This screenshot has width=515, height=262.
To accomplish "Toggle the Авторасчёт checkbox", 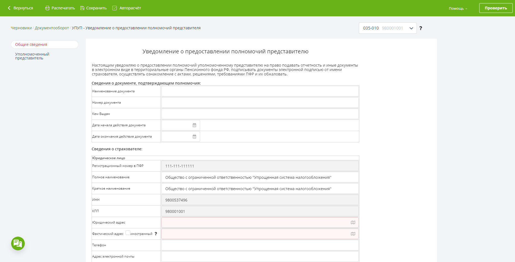I will 115,8.
